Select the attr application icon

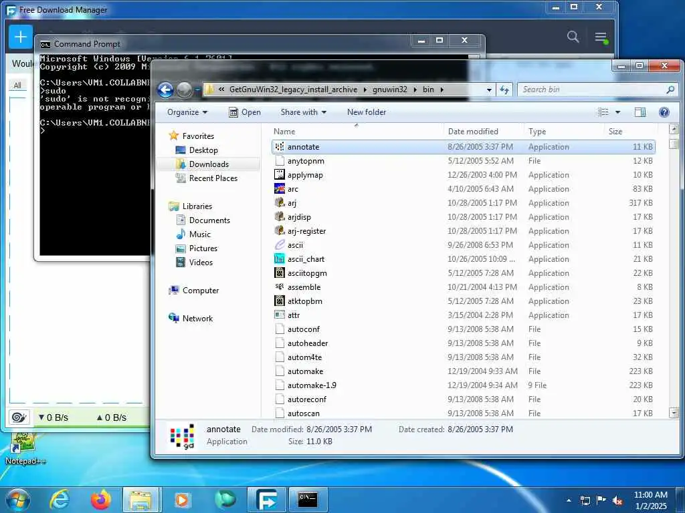280,315
